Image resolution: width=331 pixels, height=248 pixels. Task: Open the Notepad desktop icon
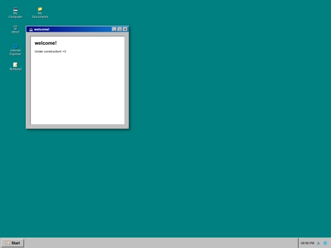coord(15,66)
